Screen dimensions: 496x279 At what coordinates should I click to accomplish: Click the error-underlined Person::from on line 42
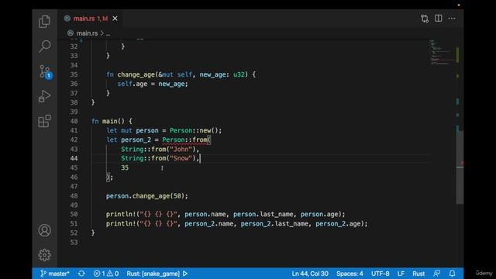coord(185,139)
